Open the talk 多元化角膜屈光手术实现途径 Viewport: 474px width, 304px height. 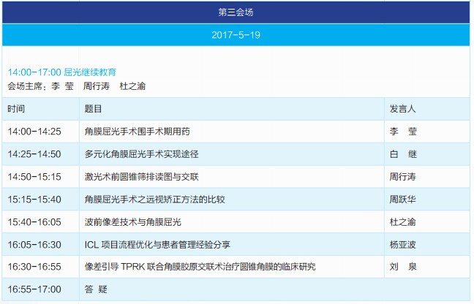pos(141,154)
